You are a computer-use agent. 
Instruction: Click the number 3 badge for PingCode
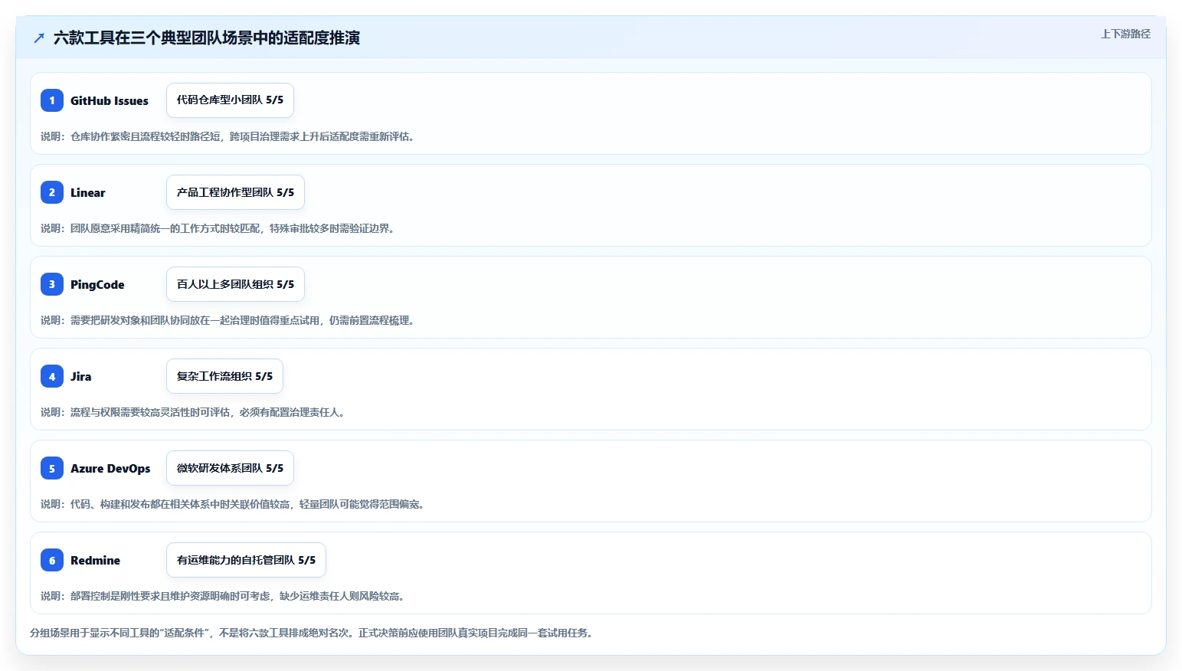(x=52, y=284)
